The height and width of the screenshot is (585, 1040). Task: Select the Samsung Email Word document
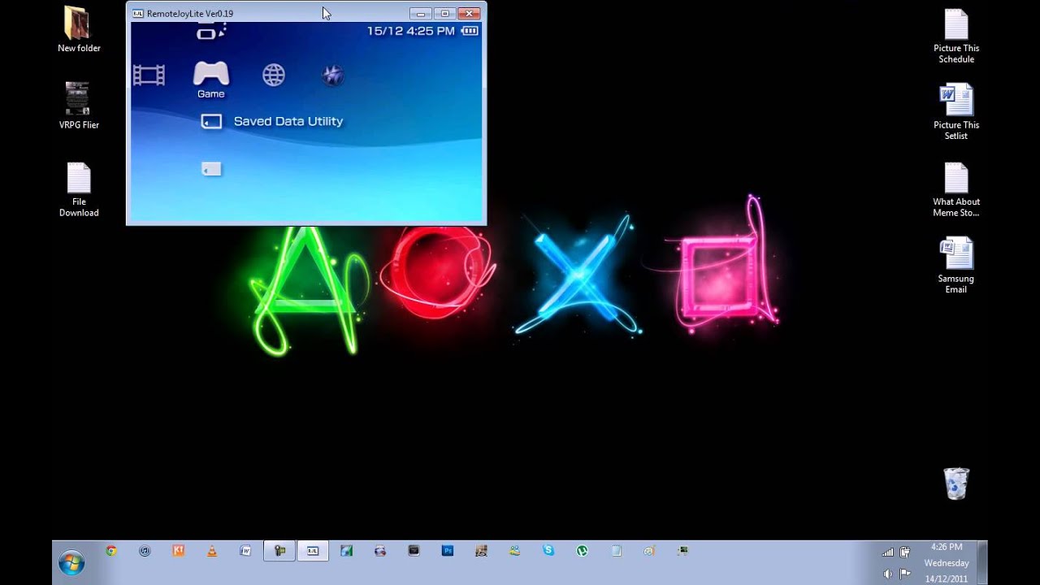pyautogui.click(x=956, y=265)
